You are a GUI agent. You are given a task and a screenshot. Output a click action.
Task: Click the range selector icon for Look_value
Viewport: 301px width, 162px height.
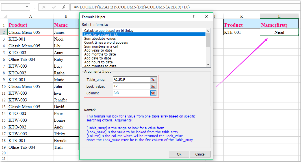tap(153, 86)
